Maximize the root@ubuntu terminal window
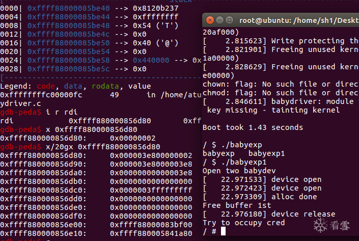The width and height of the screenshot is (359, 241). [228, 21]
